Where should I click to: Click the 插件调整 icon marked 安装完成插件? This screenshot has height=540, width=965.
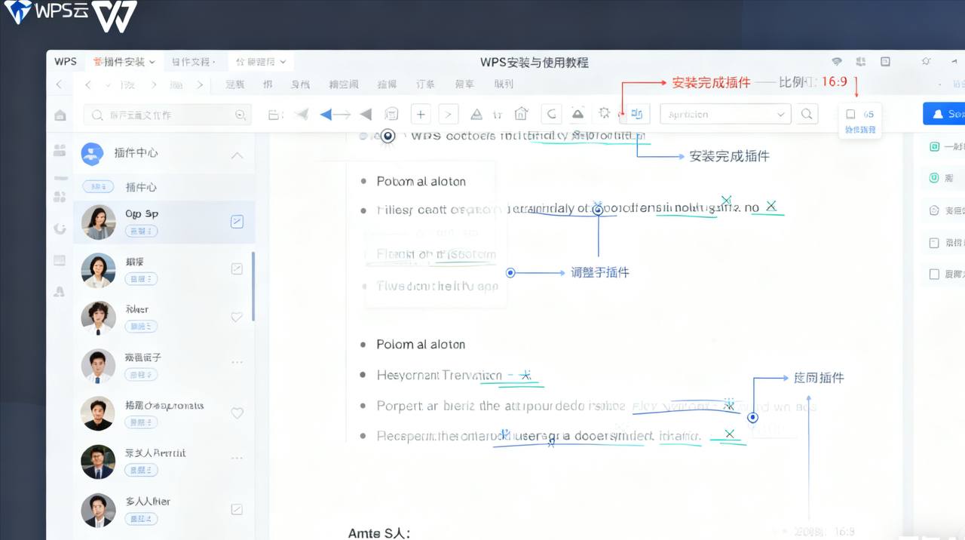(x=636, y=113)
